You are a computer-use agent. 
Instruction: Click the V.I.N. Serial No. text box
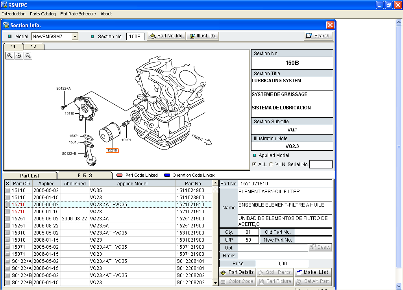(321, 164)
